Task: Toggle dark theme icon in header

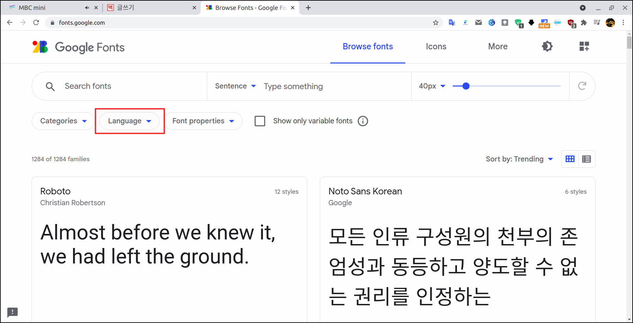Action: tap(547, 46)
